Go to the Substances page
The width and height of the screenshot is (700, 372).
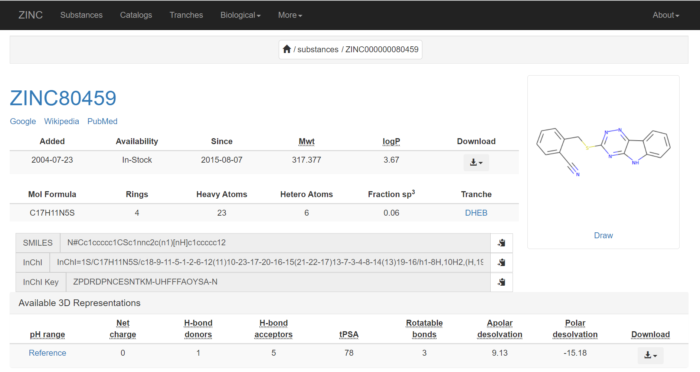(x=81, y=15)
